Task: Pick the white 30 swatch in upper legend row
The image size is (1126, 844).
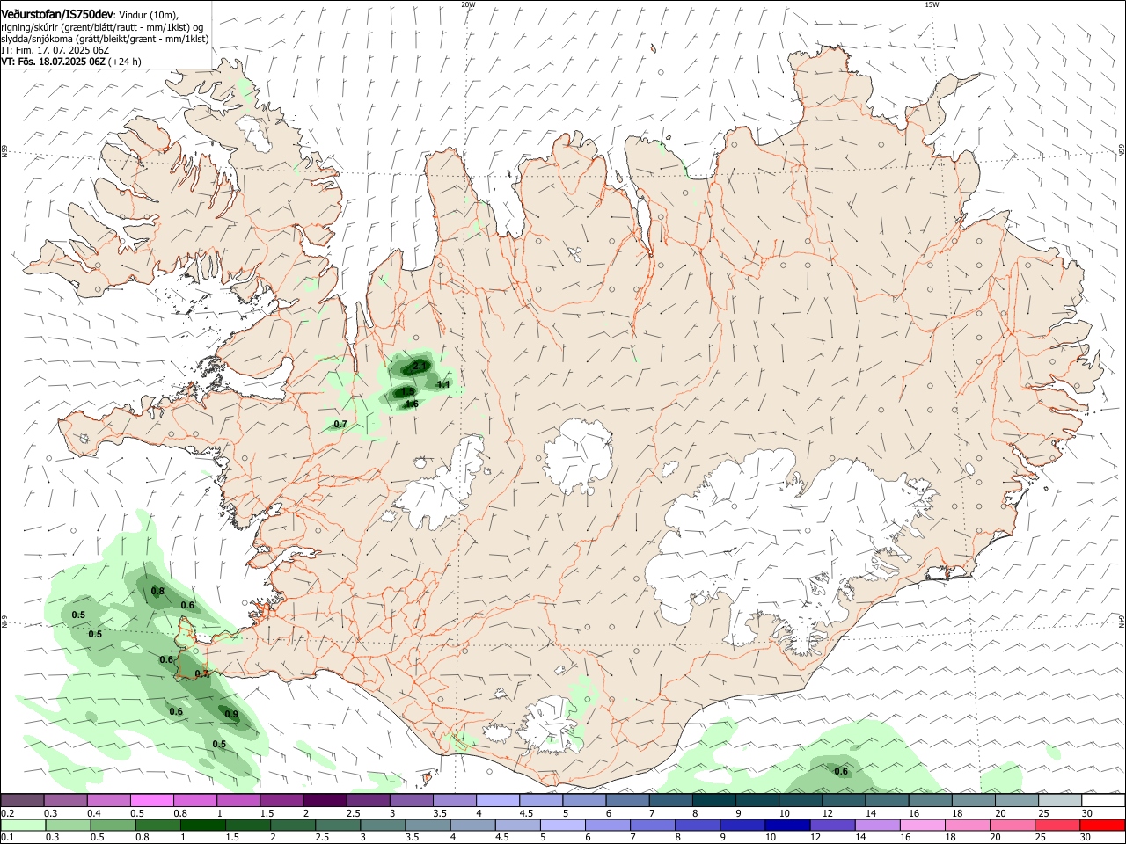Action: 1103,801
